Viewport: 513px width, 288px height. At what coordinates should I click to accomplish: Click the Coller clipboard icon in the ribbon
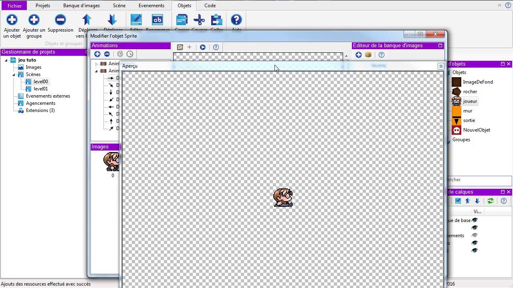pos(217,20)
